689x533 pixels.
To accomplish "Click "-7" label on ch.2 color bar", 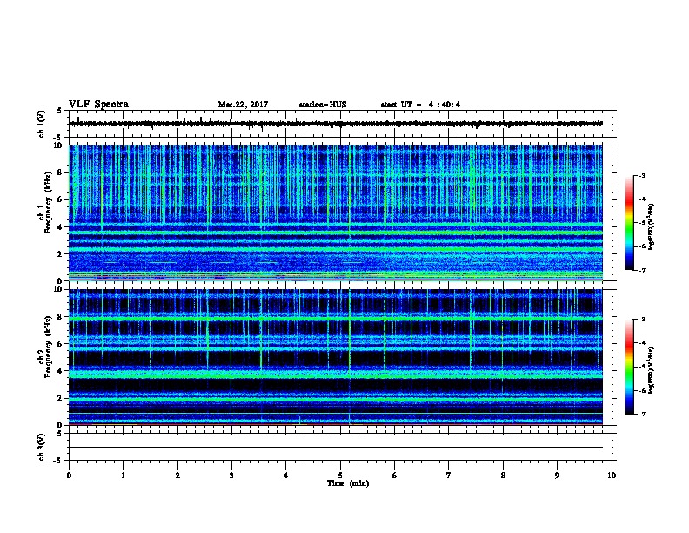I will pos(642,414).
